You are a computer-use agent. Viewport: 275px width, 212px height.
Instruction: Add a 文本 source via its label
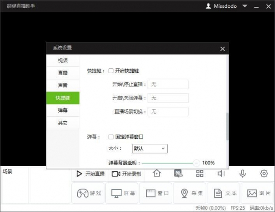[x=231, y=193]
